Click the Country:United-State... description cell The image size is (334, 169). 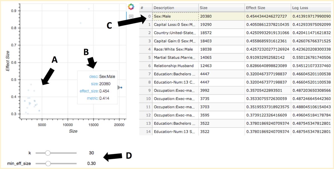[x=175, y=33]
